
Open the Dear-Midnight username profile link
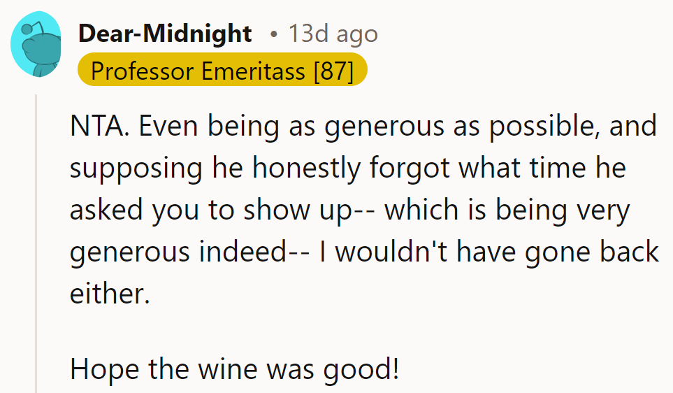point(165,33)
